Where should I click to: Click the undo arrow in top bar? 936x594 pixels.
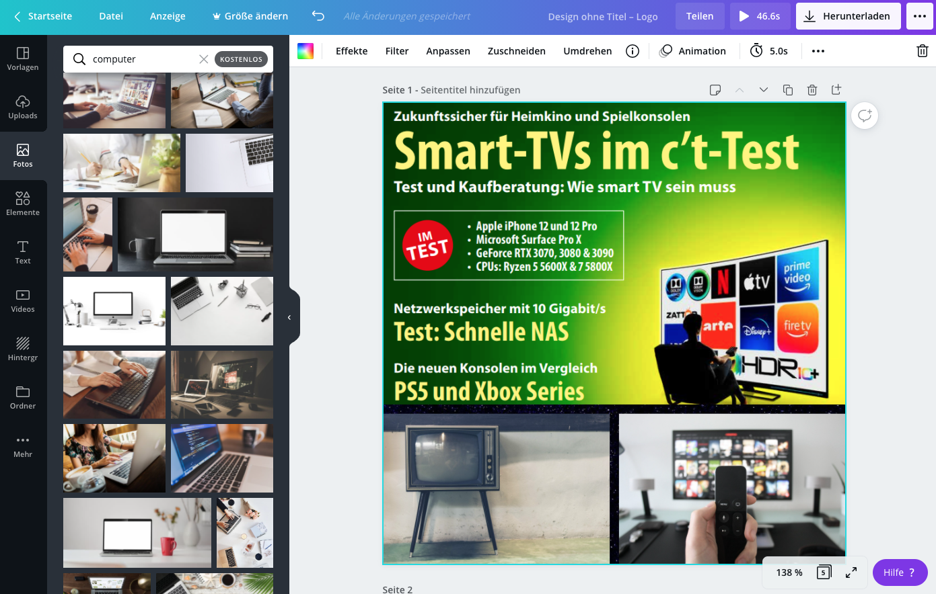[x=318, y=16]
